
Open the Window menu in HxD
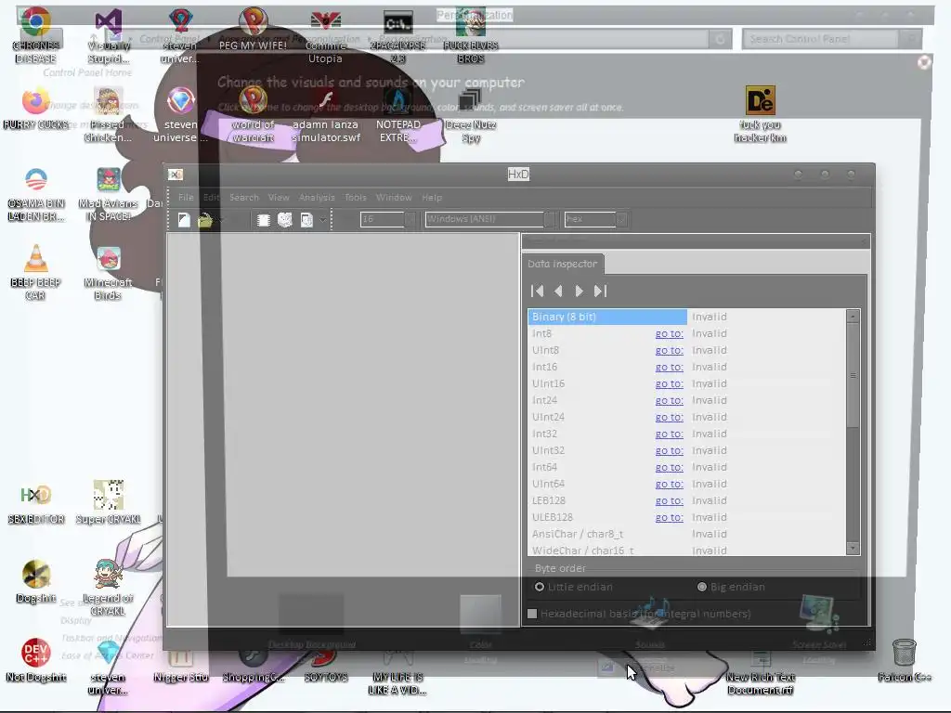pyautogui.click(x=394, y=198)
